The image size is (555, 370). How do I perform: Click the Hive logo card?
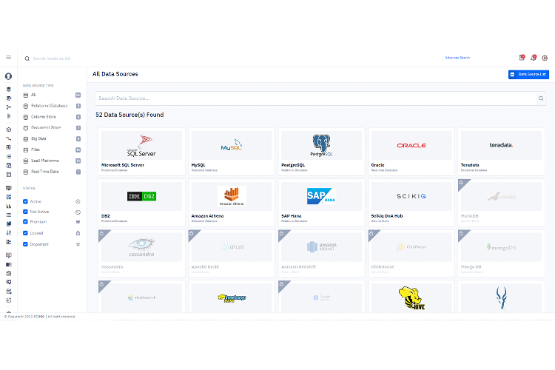coord(411,297)
